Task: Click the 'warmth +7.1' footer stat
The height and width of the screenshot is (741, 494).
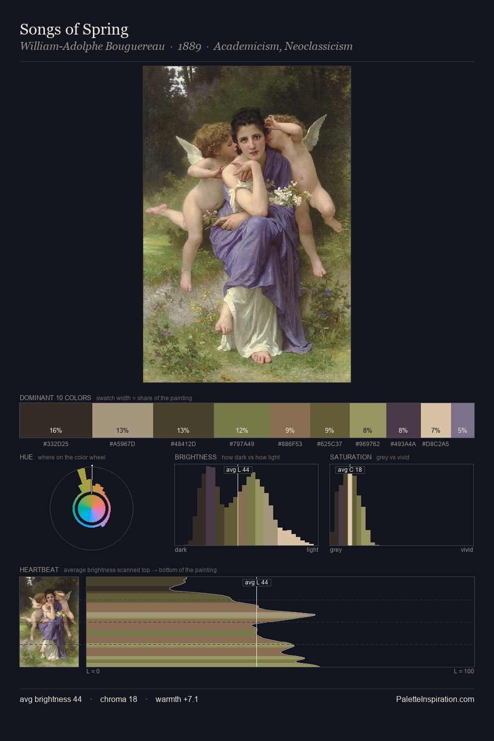Action: (177, 699)
